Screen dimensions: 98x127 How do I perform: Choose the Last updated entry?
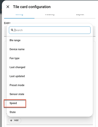pos(50,76)
